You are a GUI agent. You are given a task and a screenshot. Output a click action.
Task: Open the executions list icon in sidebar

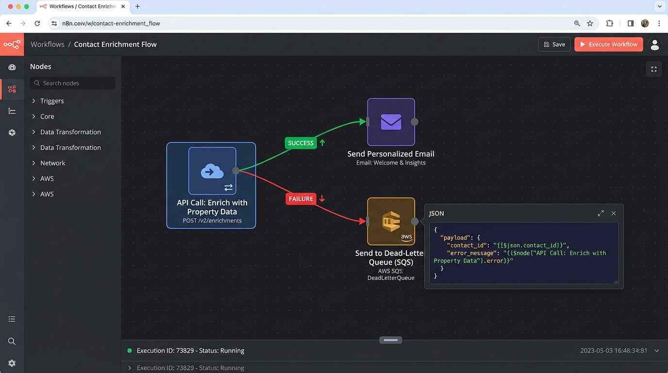point(12,319)
